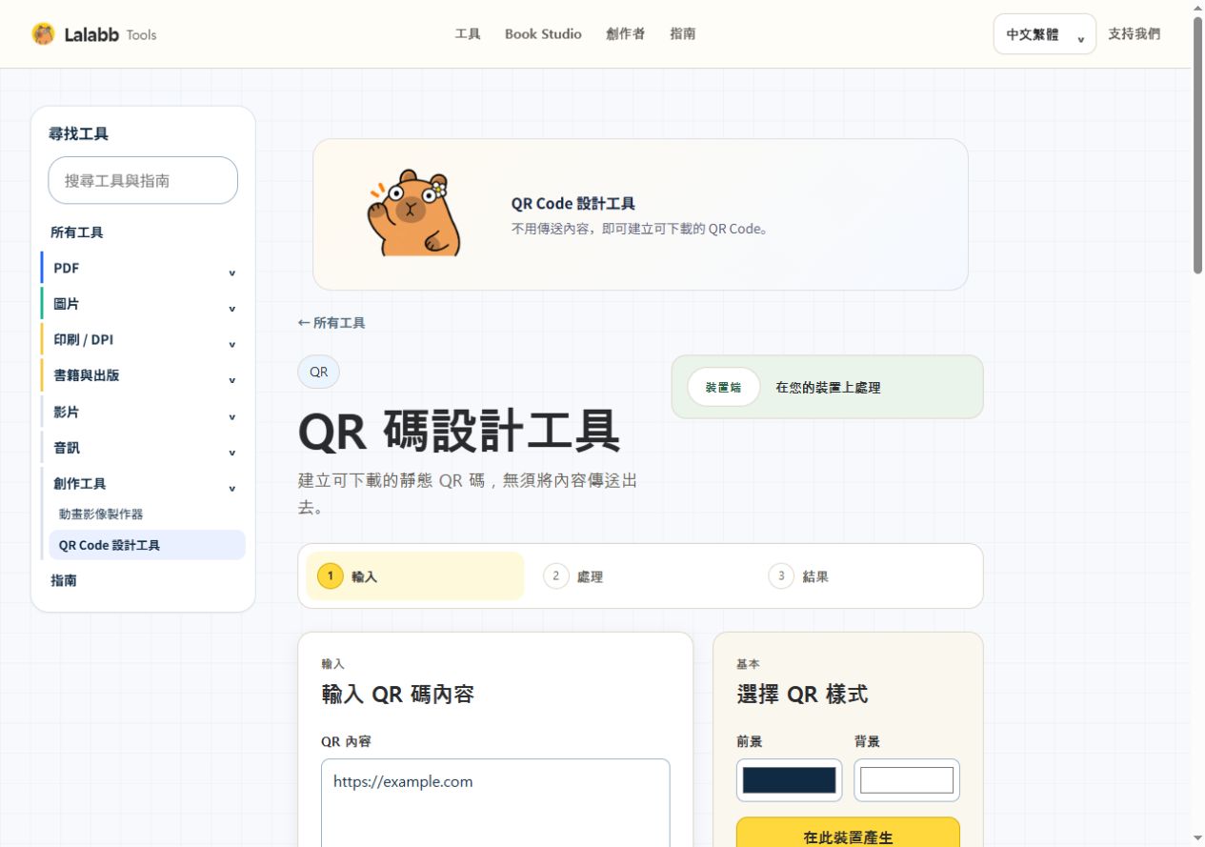The height and width of the screenshot is (847, 1205).
Task: Open the 前景 foreground color picker
Action: [790, 780]
